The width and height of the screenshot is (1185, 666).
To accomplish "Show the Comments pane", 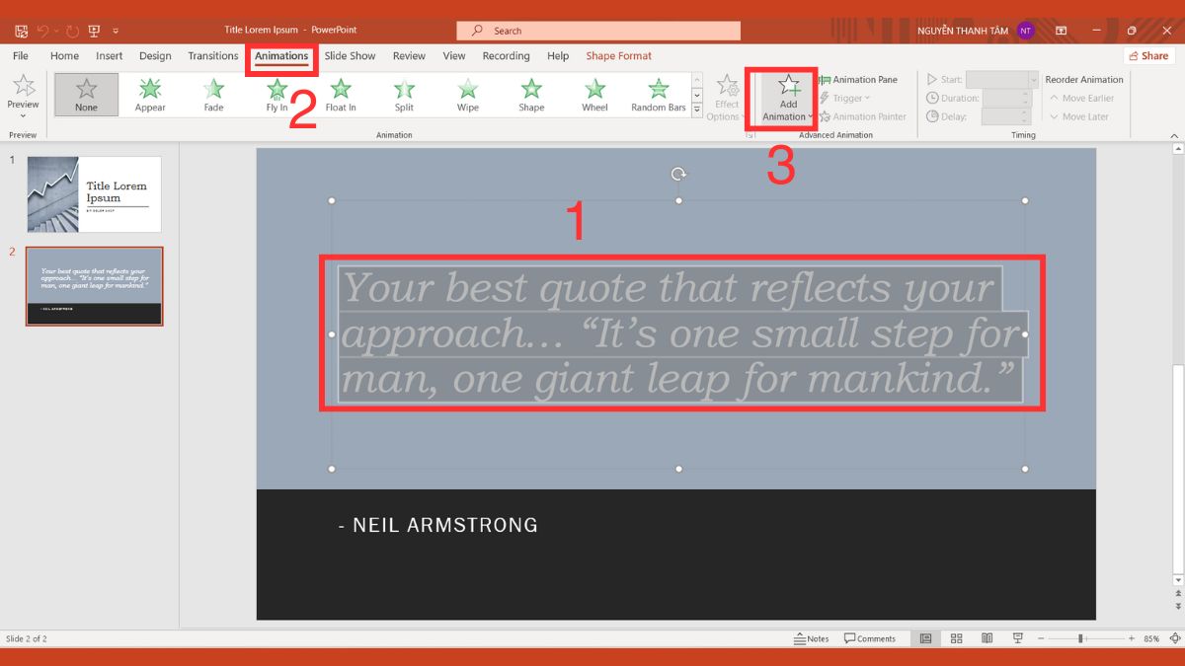I will 871,638.
